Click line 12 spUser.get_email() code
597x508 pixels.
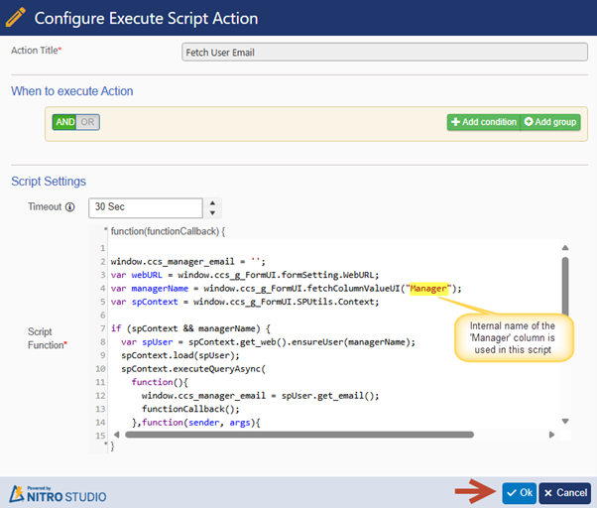(x=261, y=396)
